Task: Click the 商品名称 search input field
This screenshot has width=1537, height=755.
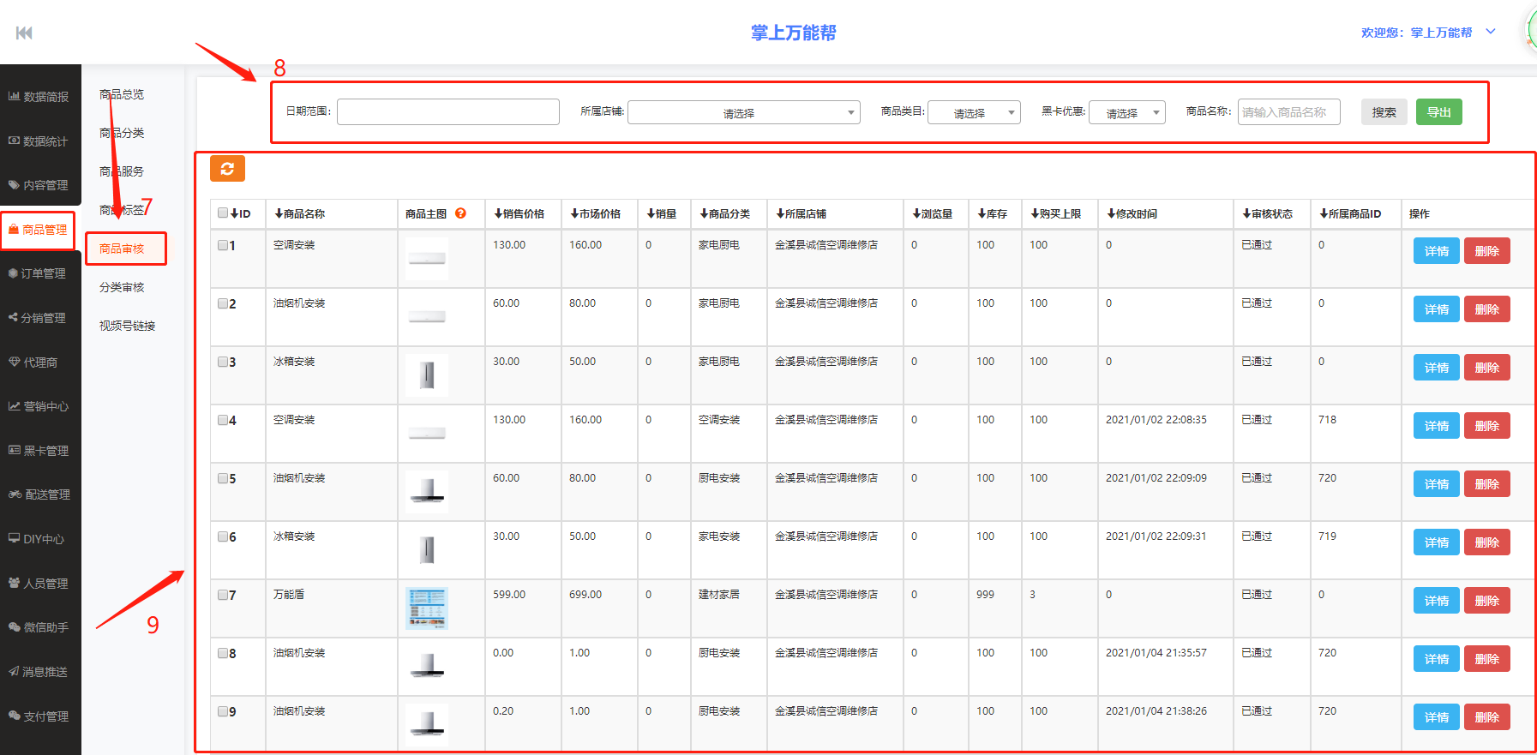Action: tap(1288, 112)
